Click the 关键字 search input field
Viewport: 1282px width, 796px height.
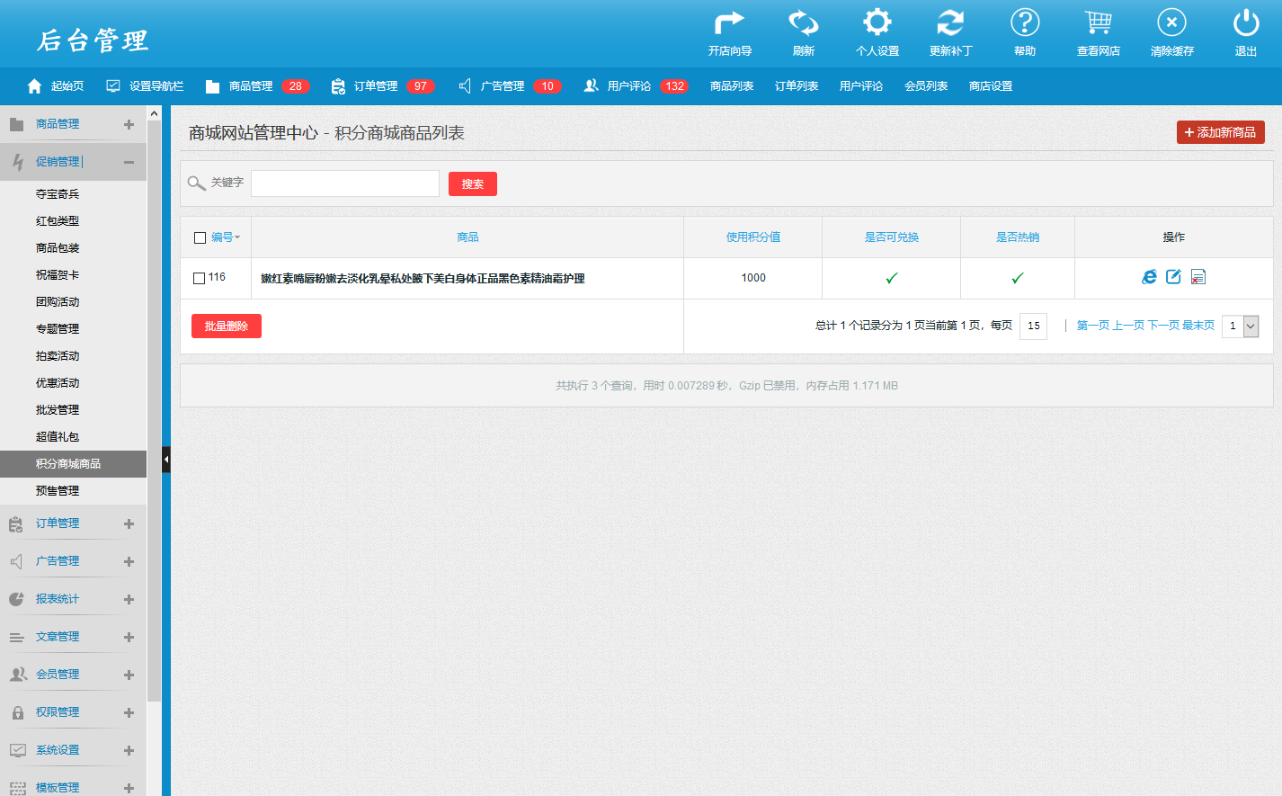pyautogui.click(x=345, y=183)
